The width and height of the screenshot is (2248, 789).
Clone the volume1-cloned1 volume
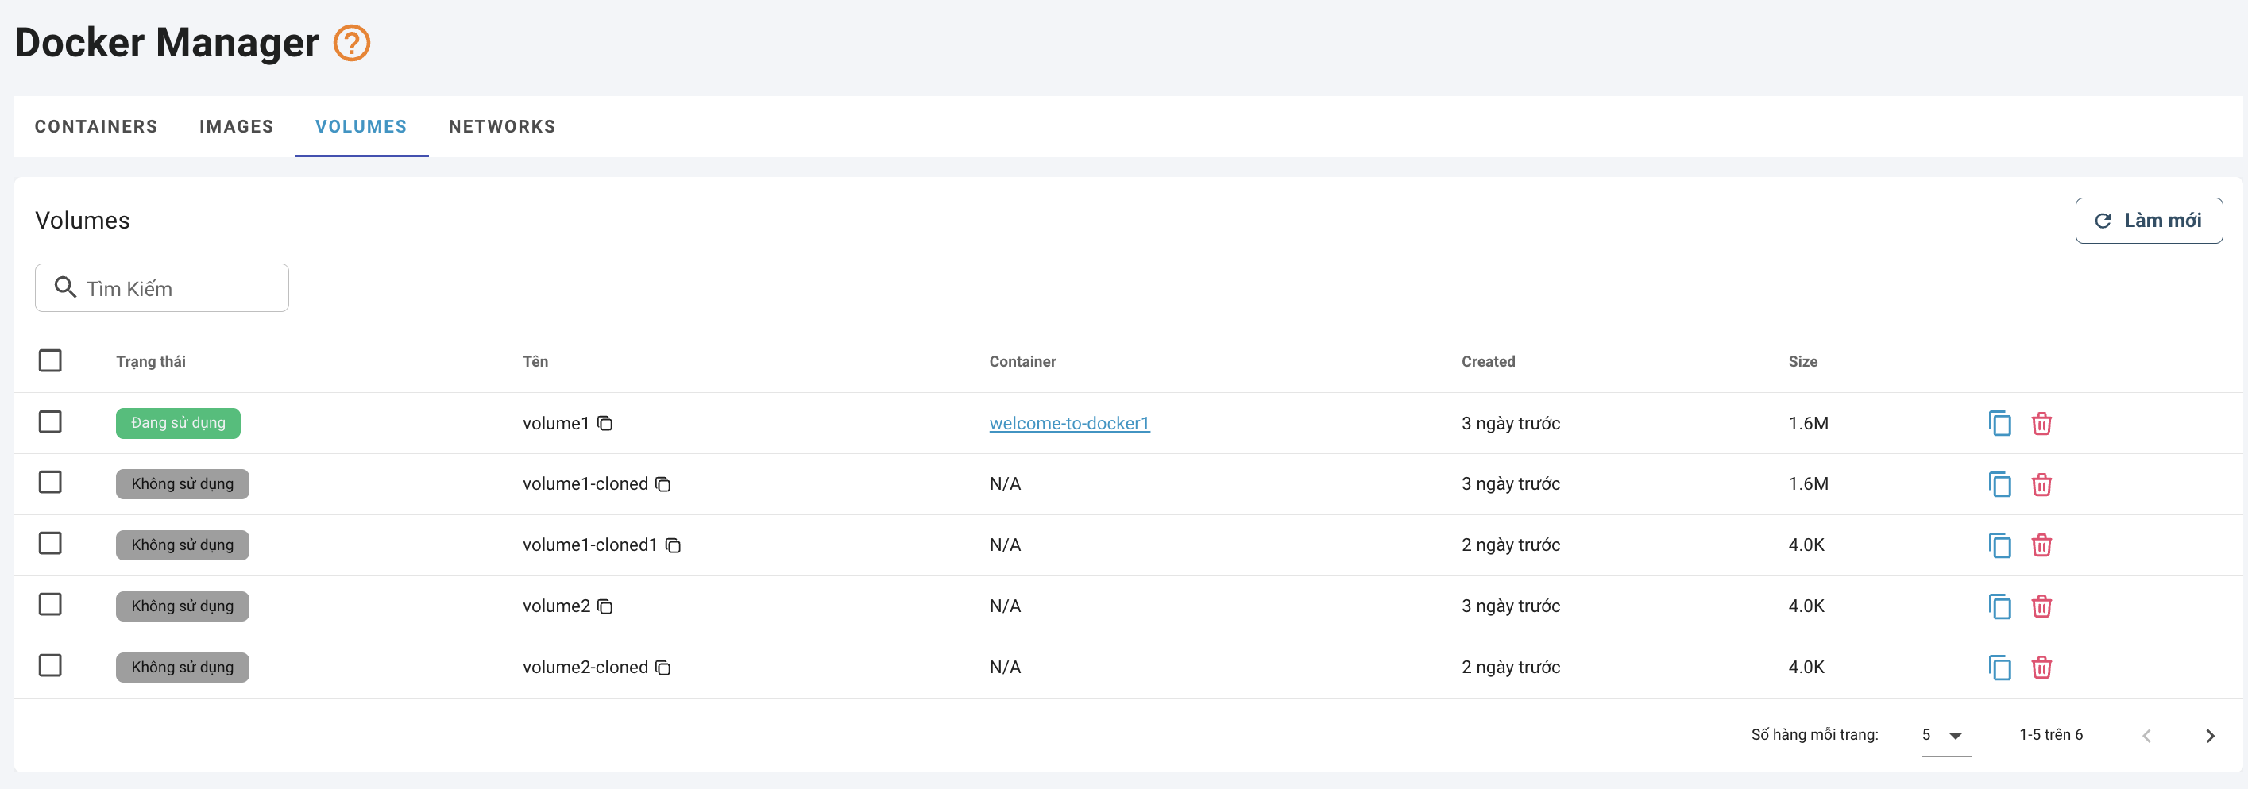1999,546
